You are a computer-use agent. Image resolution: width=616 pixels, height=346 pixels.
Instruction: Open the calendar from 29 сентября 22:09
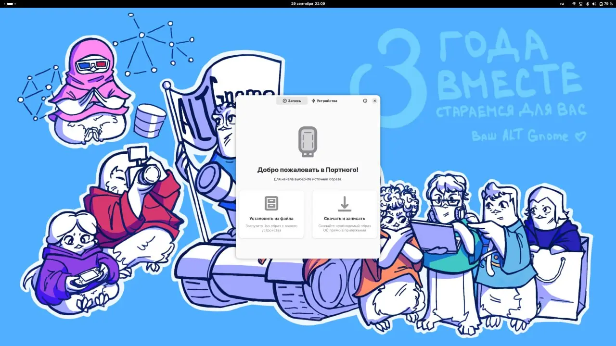[308, 3]
